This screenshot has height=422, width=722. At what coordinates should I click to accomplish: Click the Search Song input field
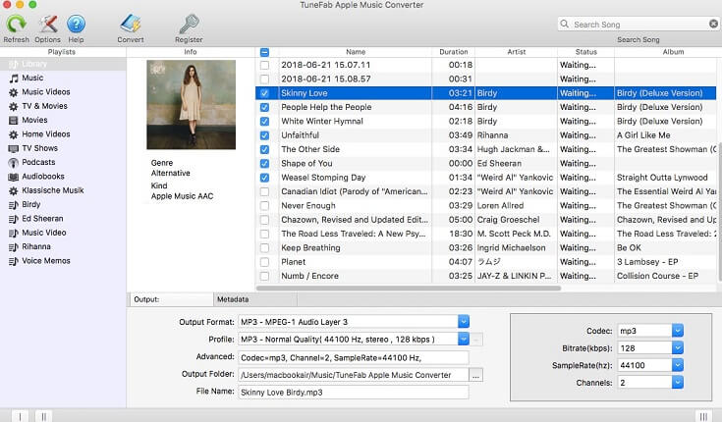click(640, 24)
